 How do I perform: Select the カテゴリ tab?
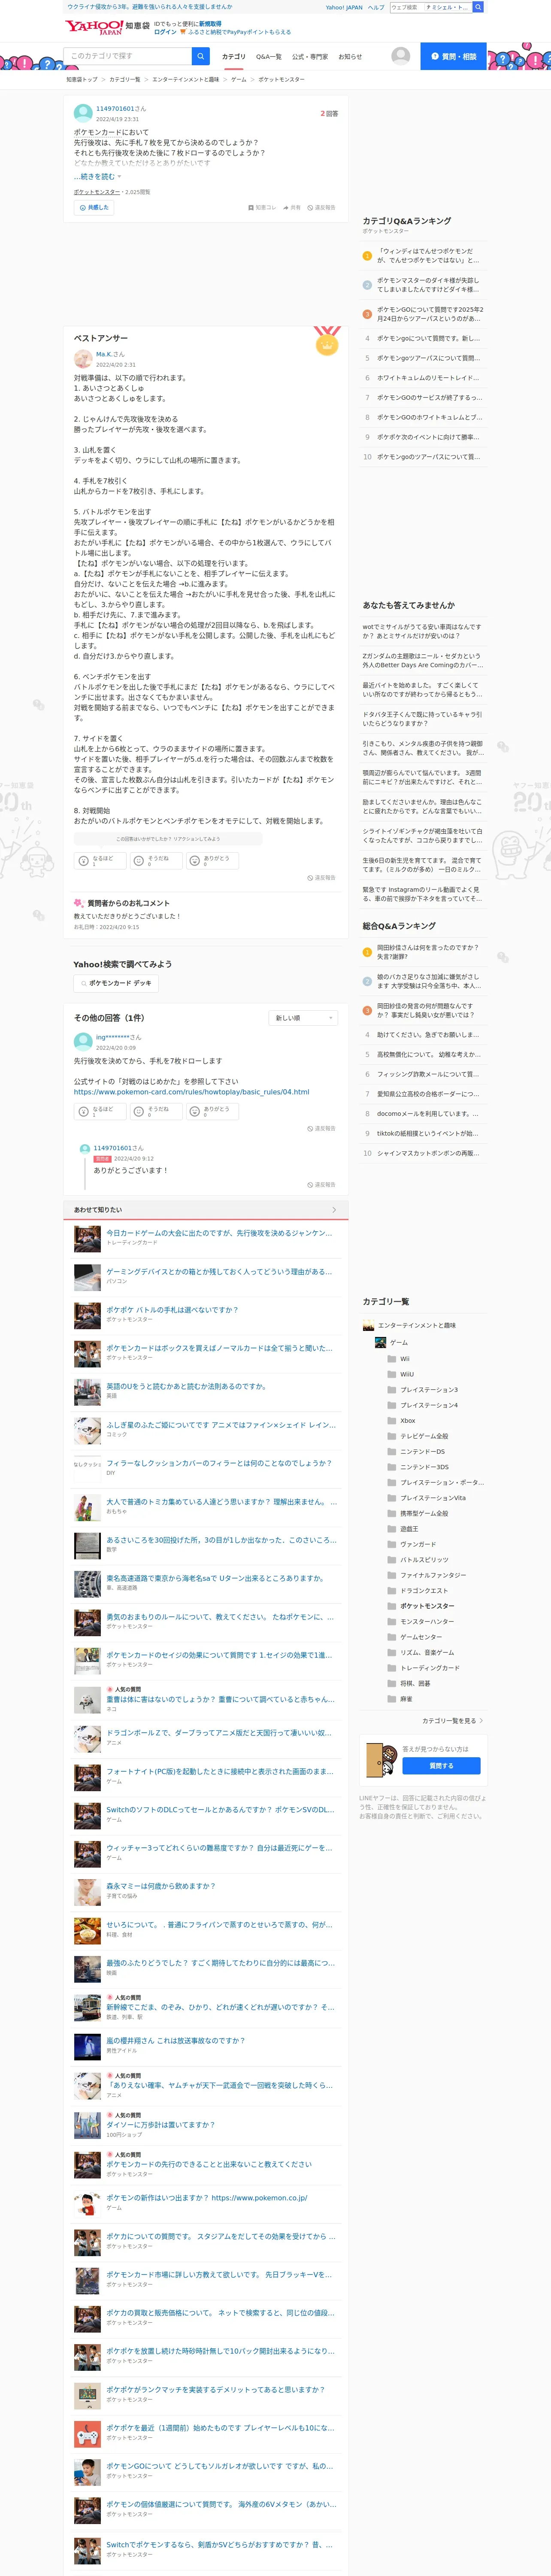pos(233,57)
